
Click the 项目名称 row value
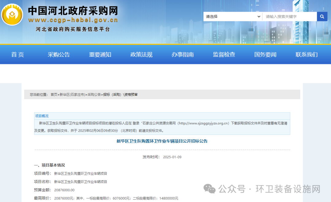pos(81,182)
